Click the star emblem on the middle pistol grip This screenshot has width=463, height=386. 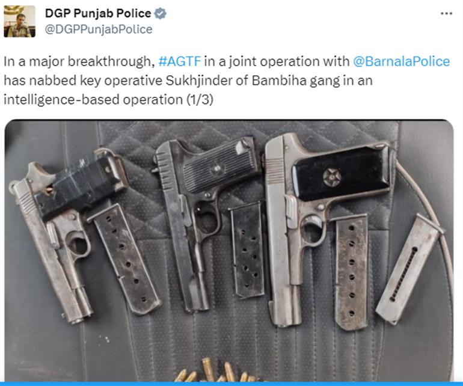click(217, 168)
